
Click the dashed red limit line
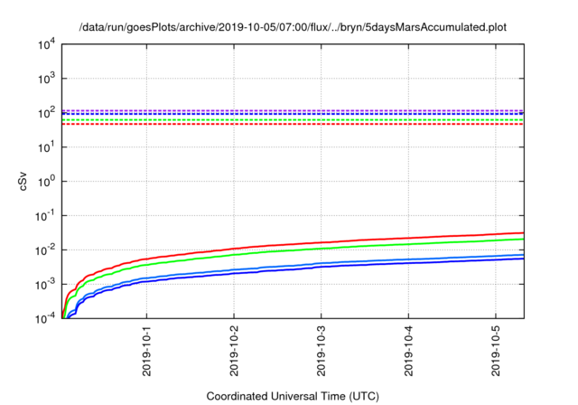[x=293, y=125]
